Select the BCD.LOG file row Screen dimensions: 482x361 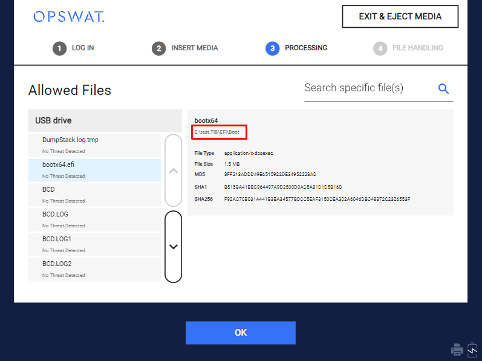[x=95, y=220]
